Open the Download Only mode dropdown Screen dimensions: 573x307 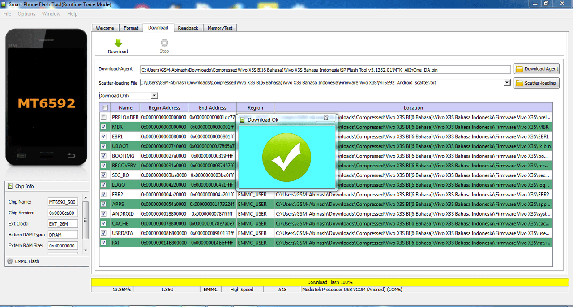(x=154, y=96)
